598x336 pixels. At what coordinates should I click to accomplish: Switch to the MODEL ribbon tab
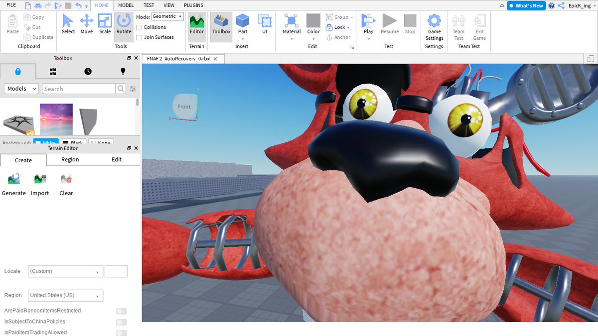(126, 5)
